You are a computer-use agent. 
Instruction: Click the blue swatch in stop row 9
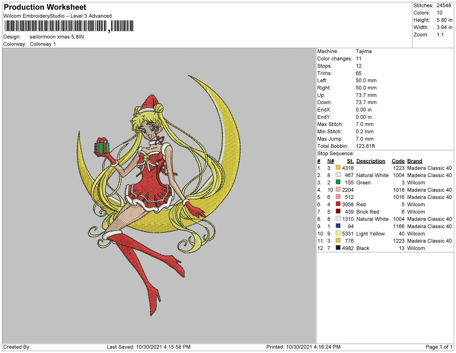(338, 226)
